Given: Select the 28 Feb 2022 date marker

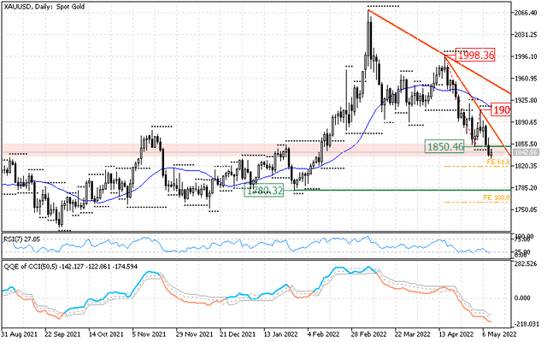Looking at the screenshot, I should pyautogui.click(x=368, y=334).
